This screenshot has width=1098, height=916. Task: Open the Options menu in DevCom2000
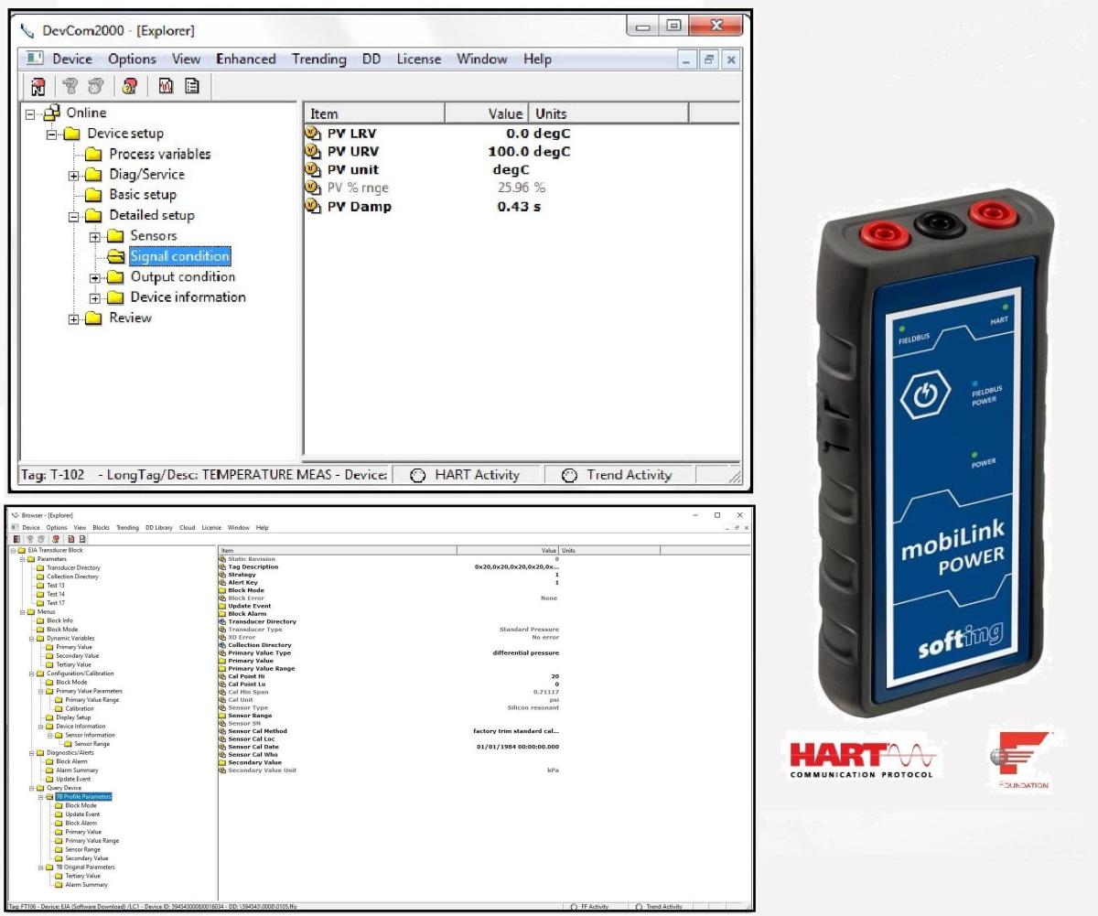[132, 59]
